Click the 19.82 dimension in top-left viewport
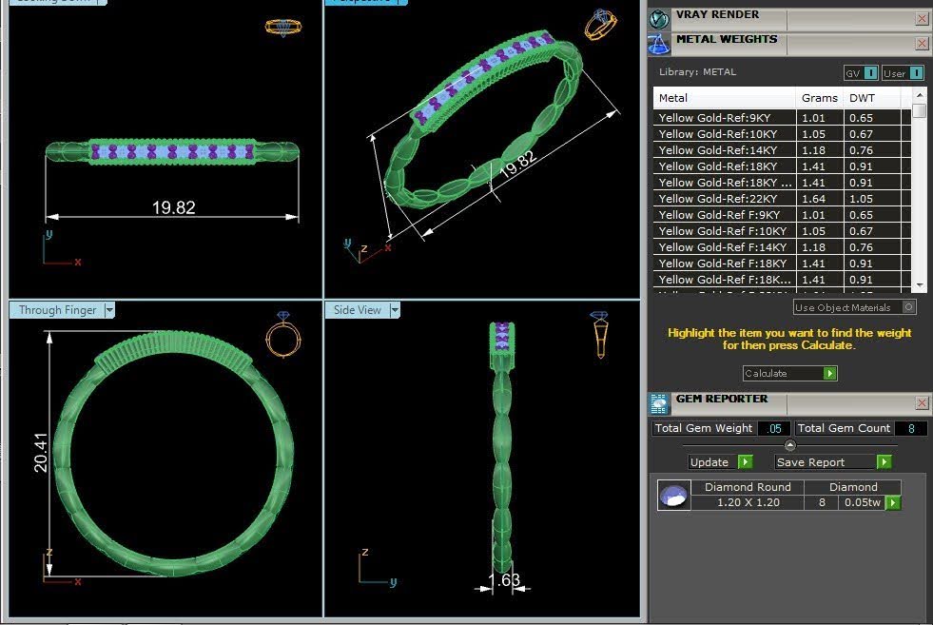933x625 pixels. [173, 207]
